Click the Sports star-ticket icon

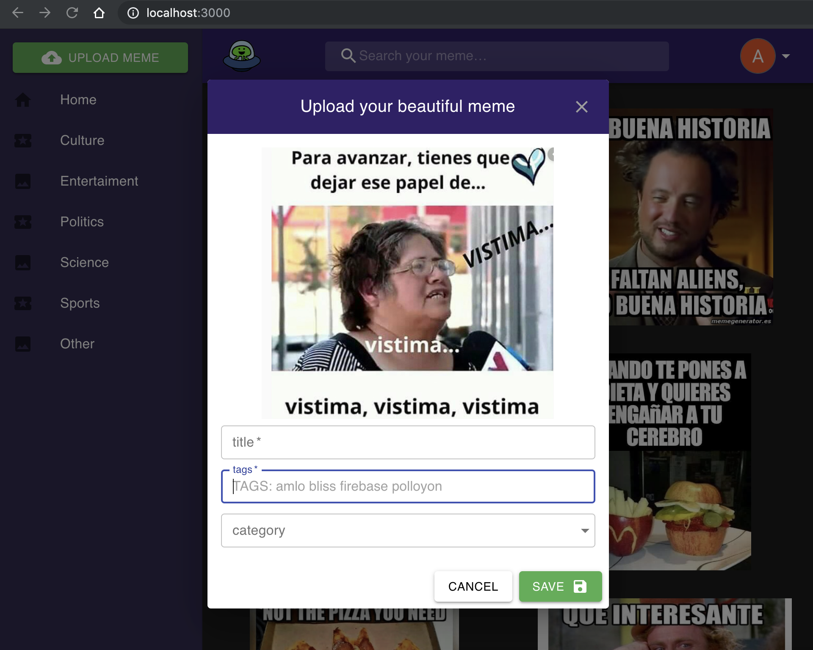coord(23,303)
